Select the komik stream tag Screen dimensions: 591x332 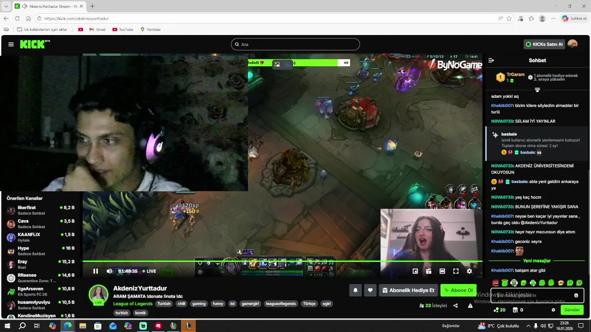tap(140, 313)
